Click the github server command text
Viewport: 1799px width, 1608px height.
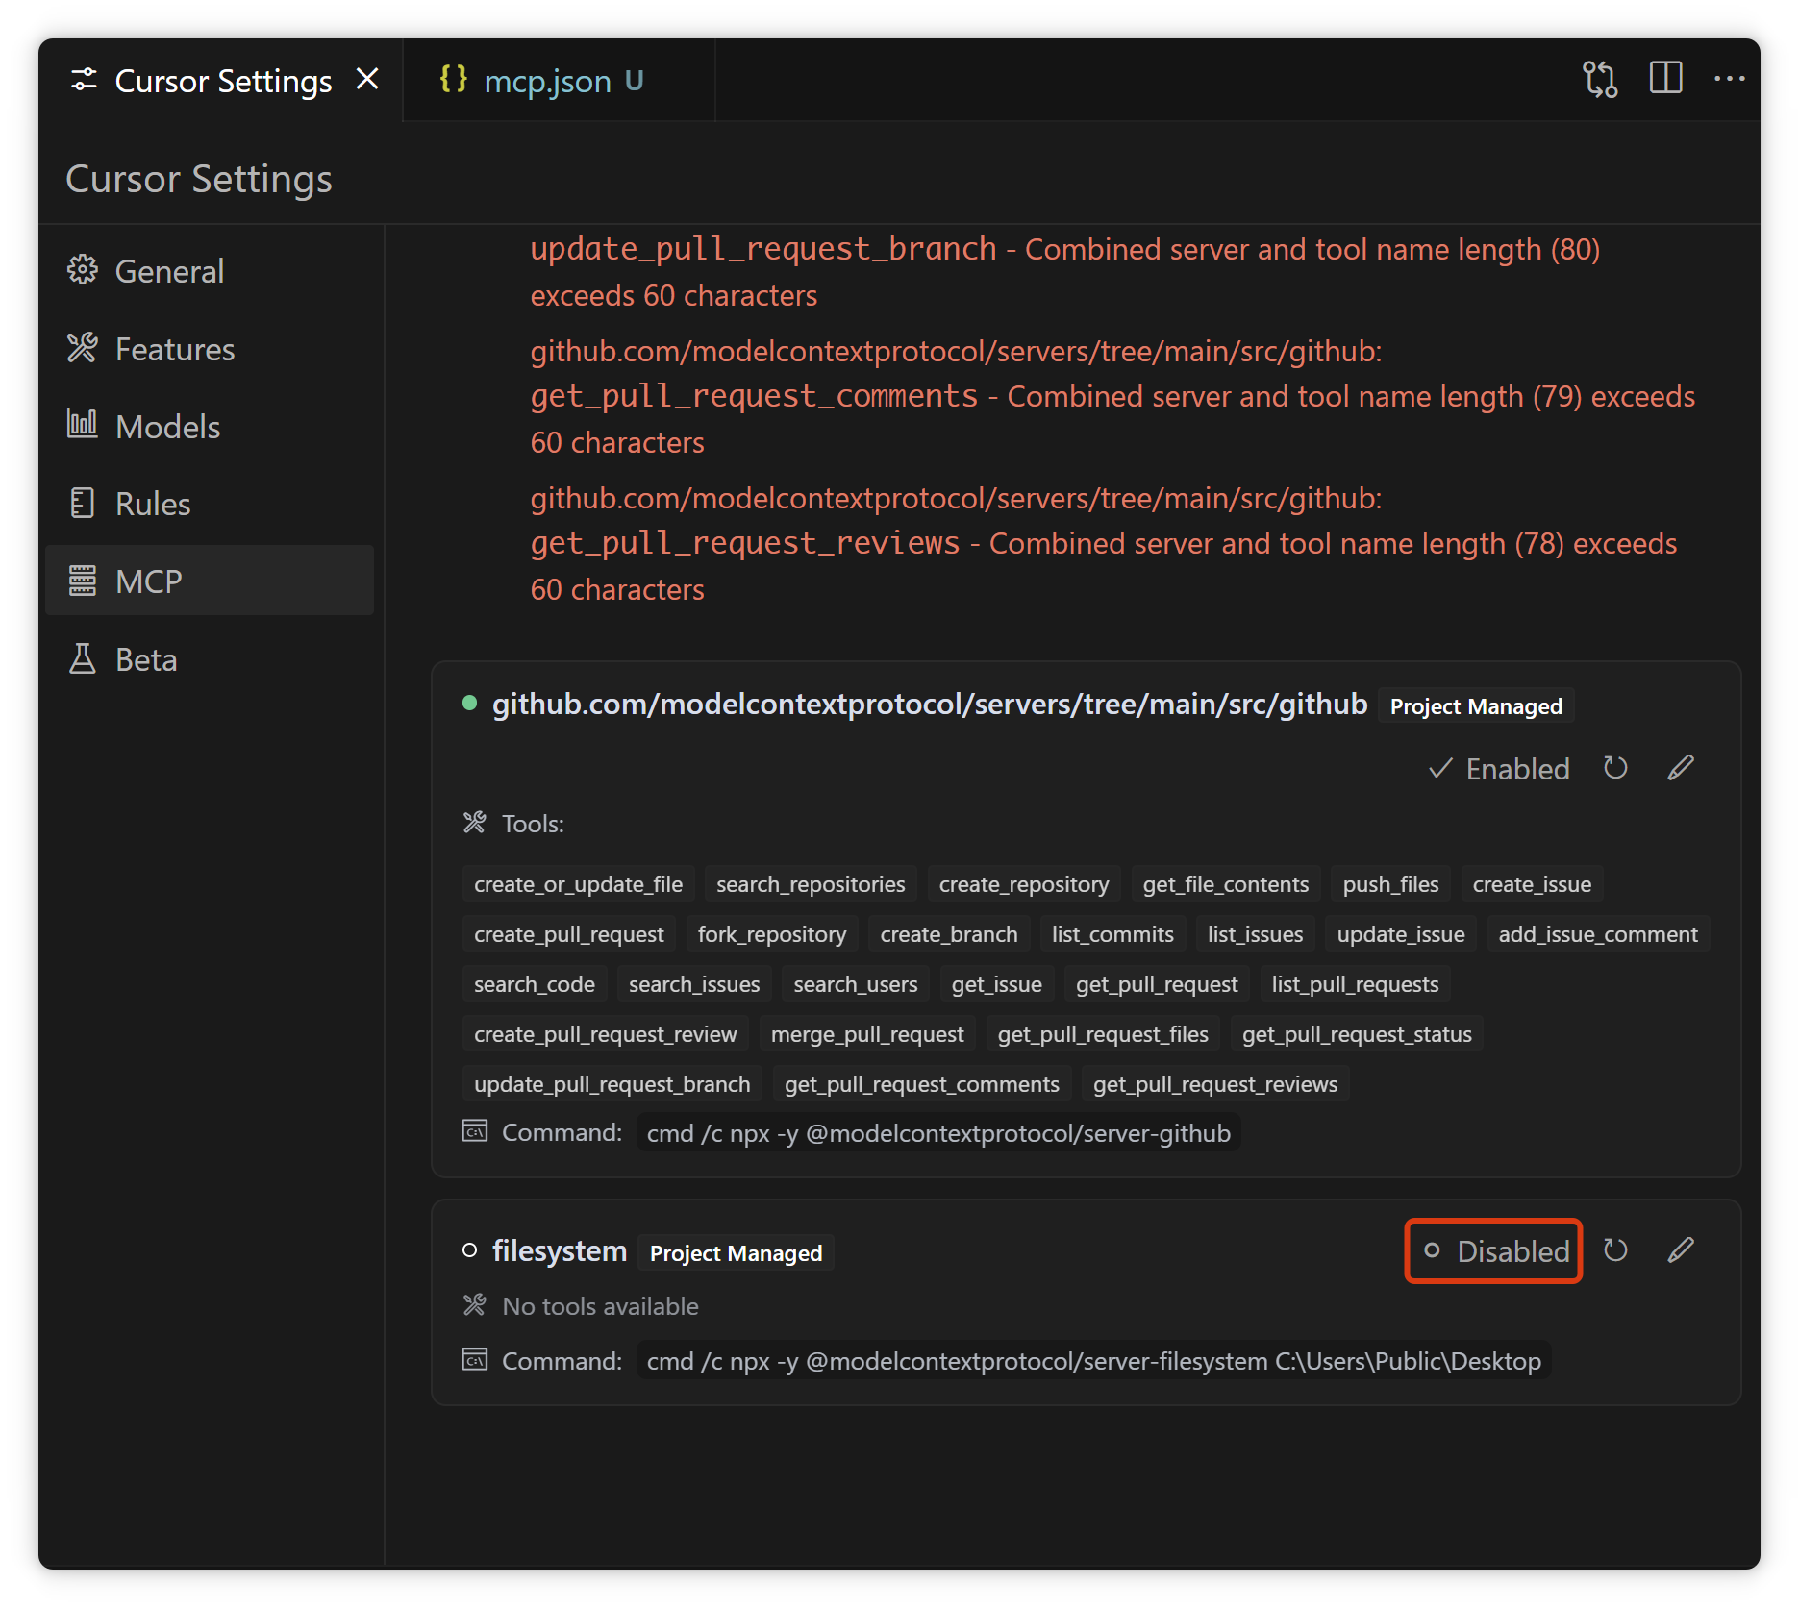click(938, 1133)
